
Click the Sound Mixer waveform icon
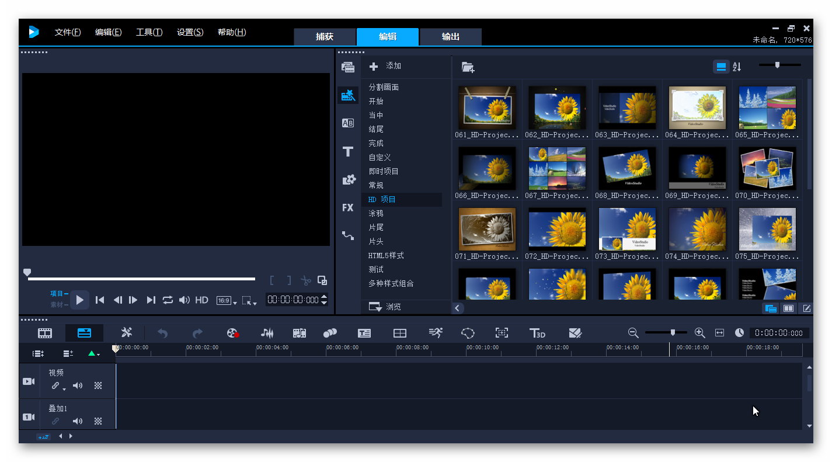coord(267,333)
